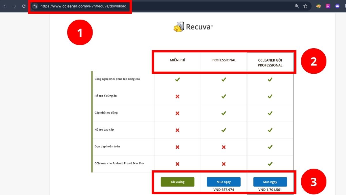
Task: Bookmark this page with the star icon
Action: point(305,6)
